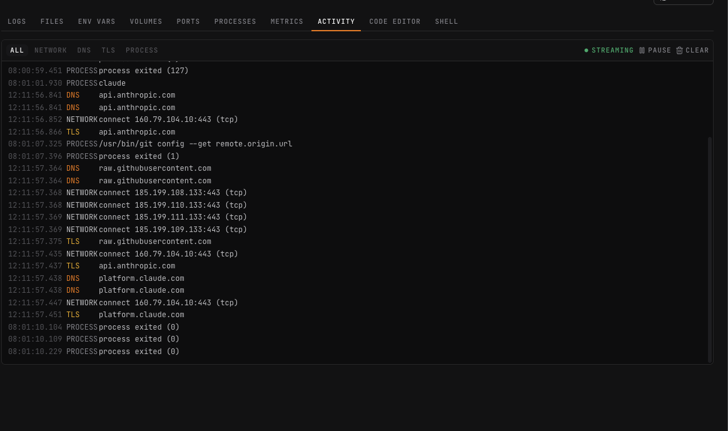
Task: Click timestamp 08:01:10.229
Action: click(x=35, y=352)
